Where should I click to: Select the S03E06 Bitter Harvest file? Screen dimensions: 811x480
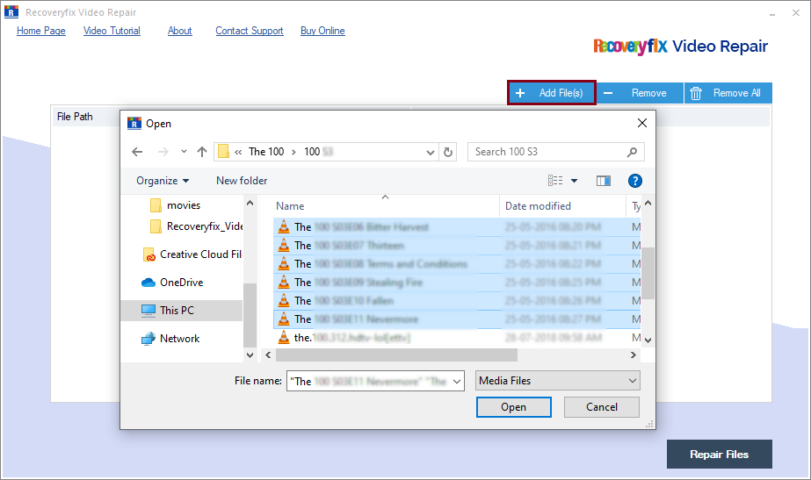pyautogui.click(x=457, y=227)
